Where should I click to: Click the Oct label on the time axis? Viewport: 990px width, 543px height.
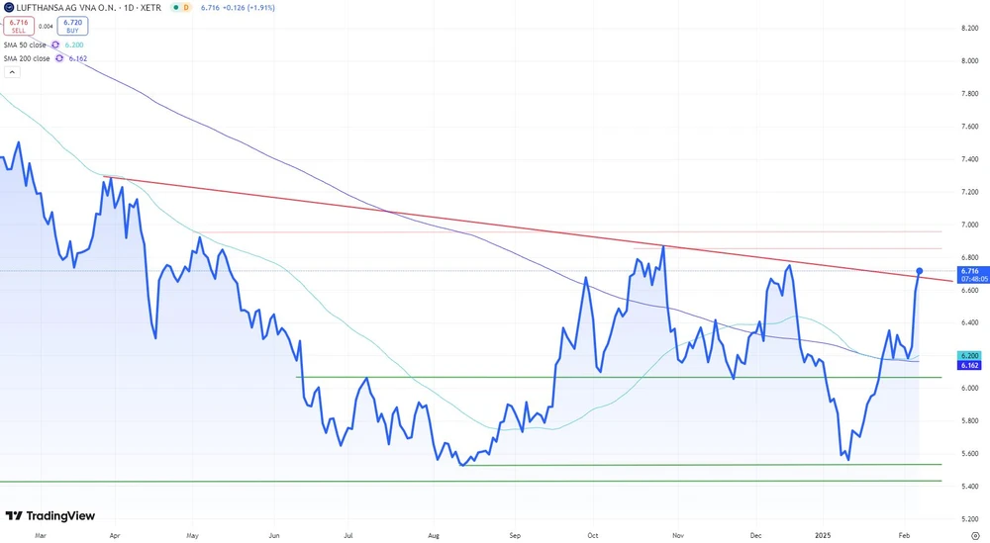[x=592, y=535]
